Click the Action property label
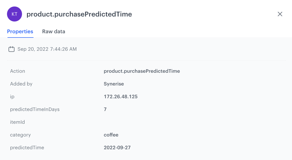The width and height of the screenshot is (292, 160). coord(17,71)
